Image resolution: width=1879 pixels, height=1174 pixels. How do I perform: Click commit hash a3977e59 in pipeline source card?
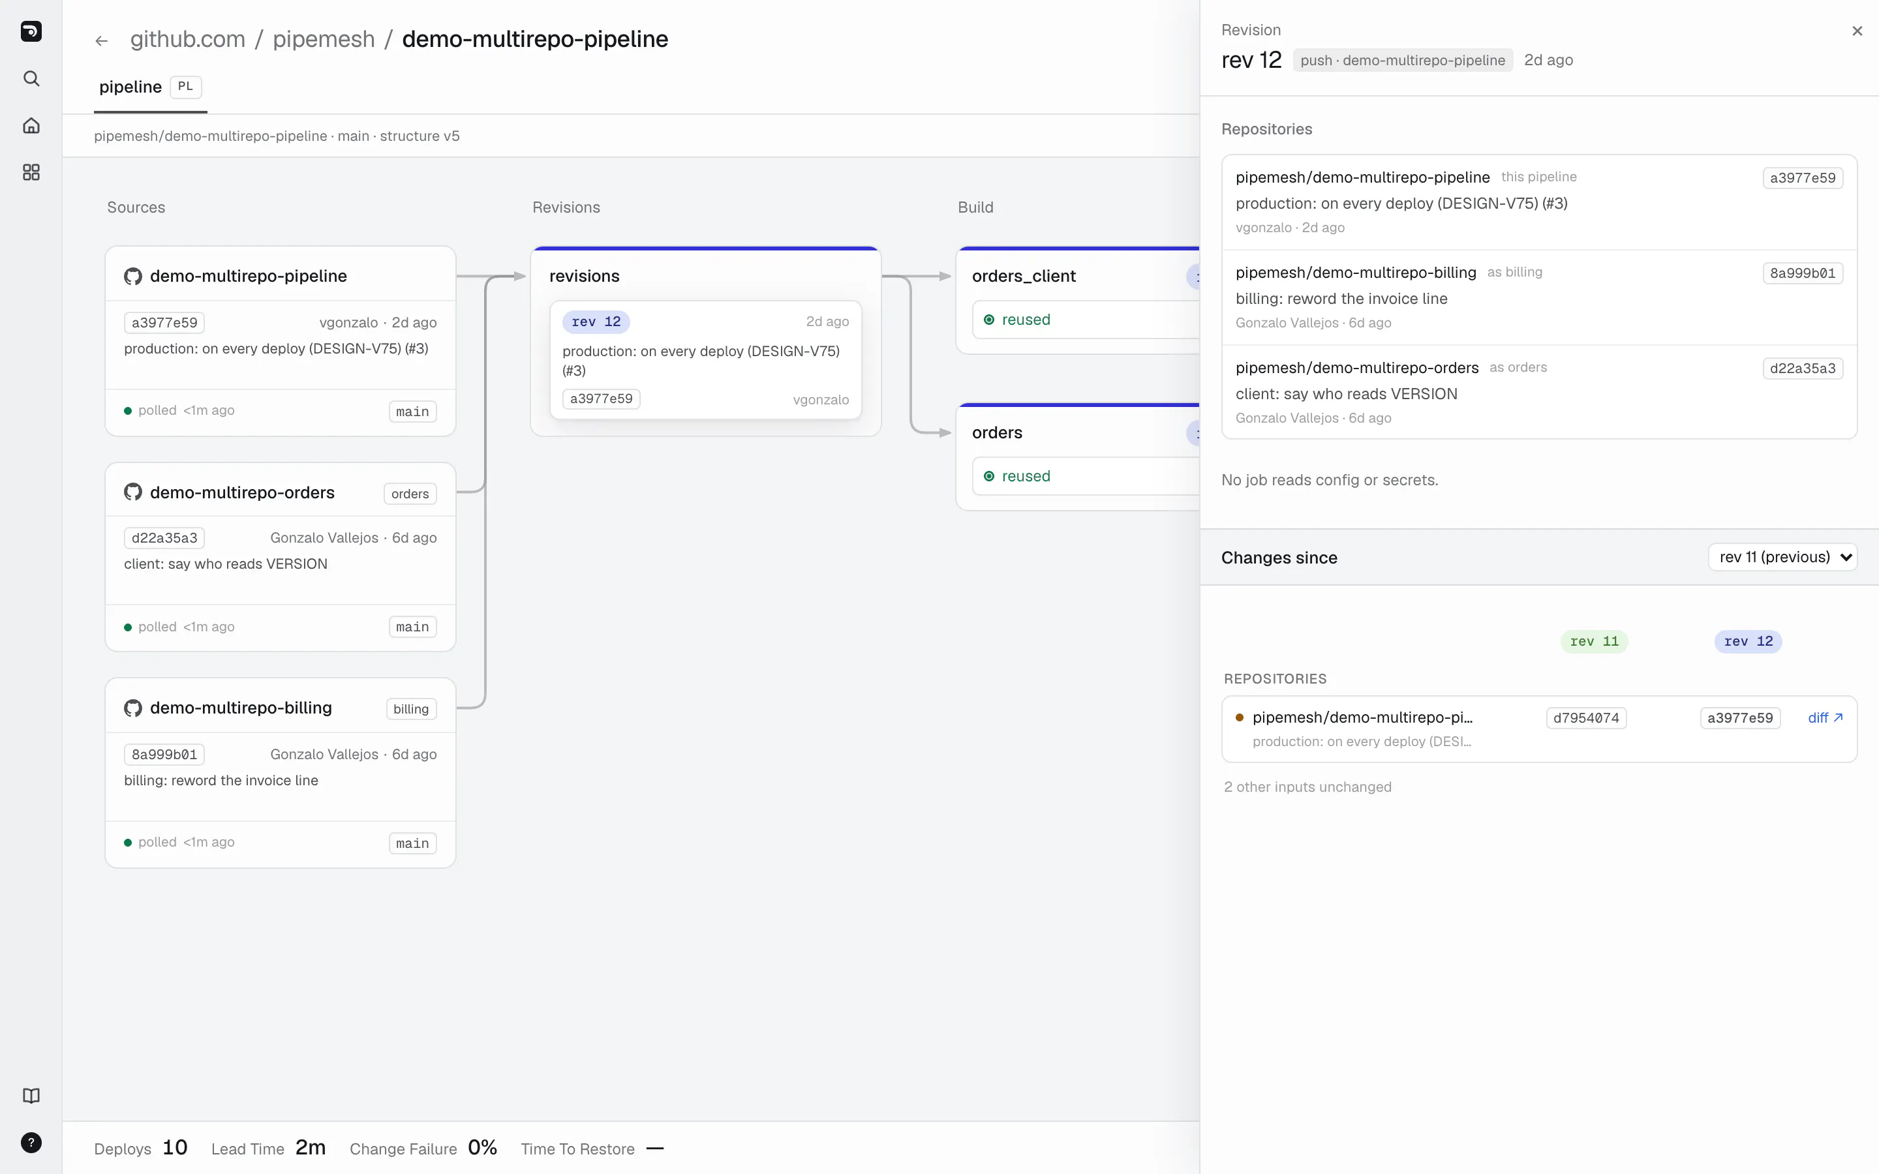164,323
